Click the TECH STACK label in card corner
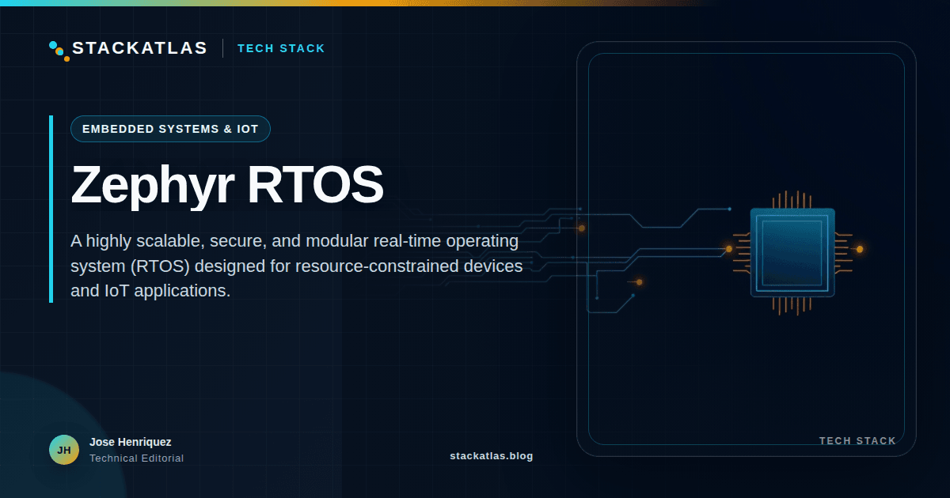 pyautogui.click(x=857, y=441)
